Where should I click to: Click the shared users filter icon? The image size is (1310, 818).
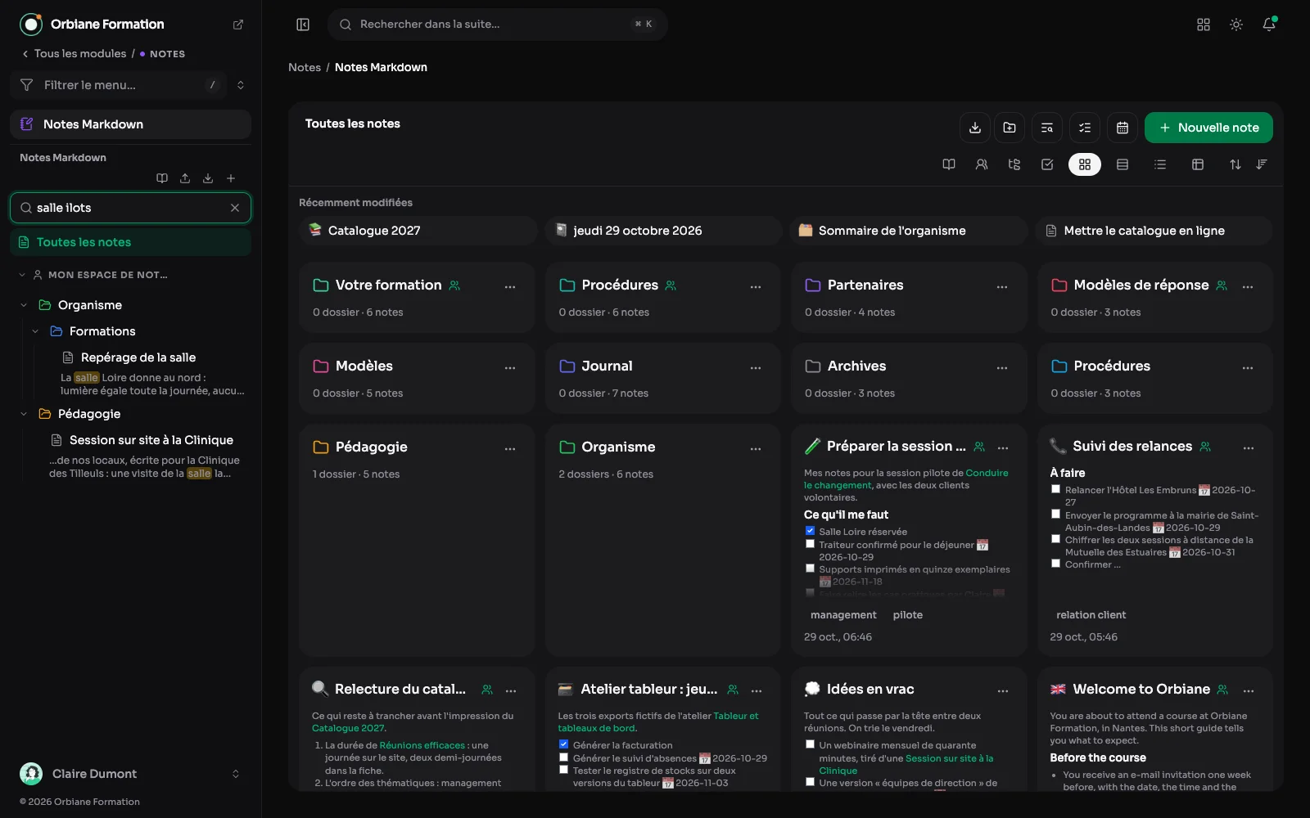[x=982, y=164]
